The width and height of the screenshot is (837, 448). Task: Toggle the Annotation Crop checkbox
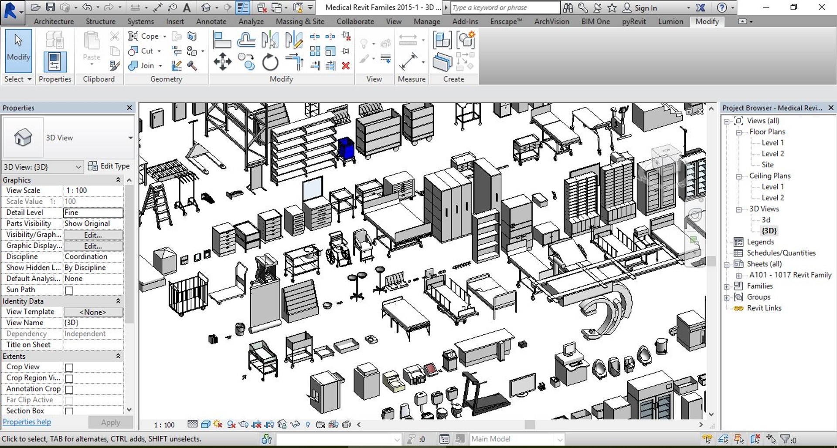click(x=69, y=389)
